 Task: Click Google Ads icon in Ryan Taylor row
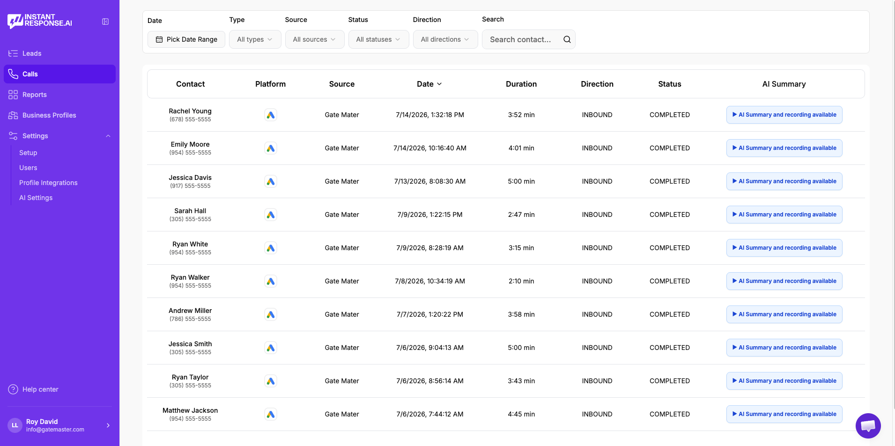coord(271,381)
